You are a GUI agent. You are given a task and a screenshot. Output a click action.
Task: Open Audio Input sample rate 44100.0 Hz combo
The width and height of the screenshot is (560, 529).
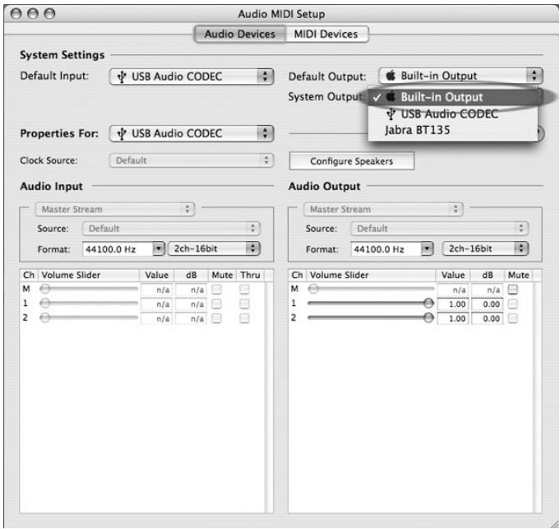[123, 249]
